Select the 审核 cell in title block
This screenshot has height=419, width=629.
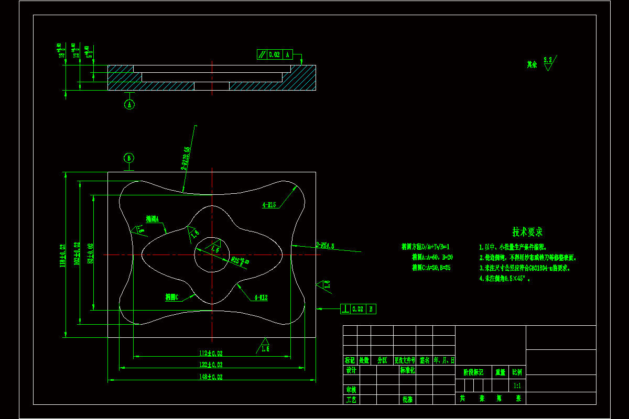351,390
